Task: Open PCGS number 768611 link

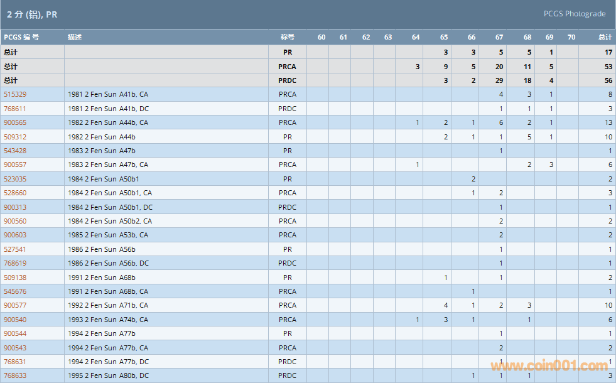Action: (15, 109)
